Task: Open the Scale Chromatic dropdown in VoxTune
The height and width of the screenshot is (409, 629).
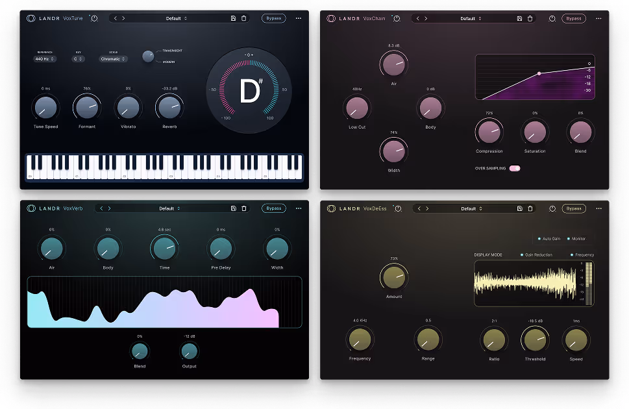Action: [113, 59]
